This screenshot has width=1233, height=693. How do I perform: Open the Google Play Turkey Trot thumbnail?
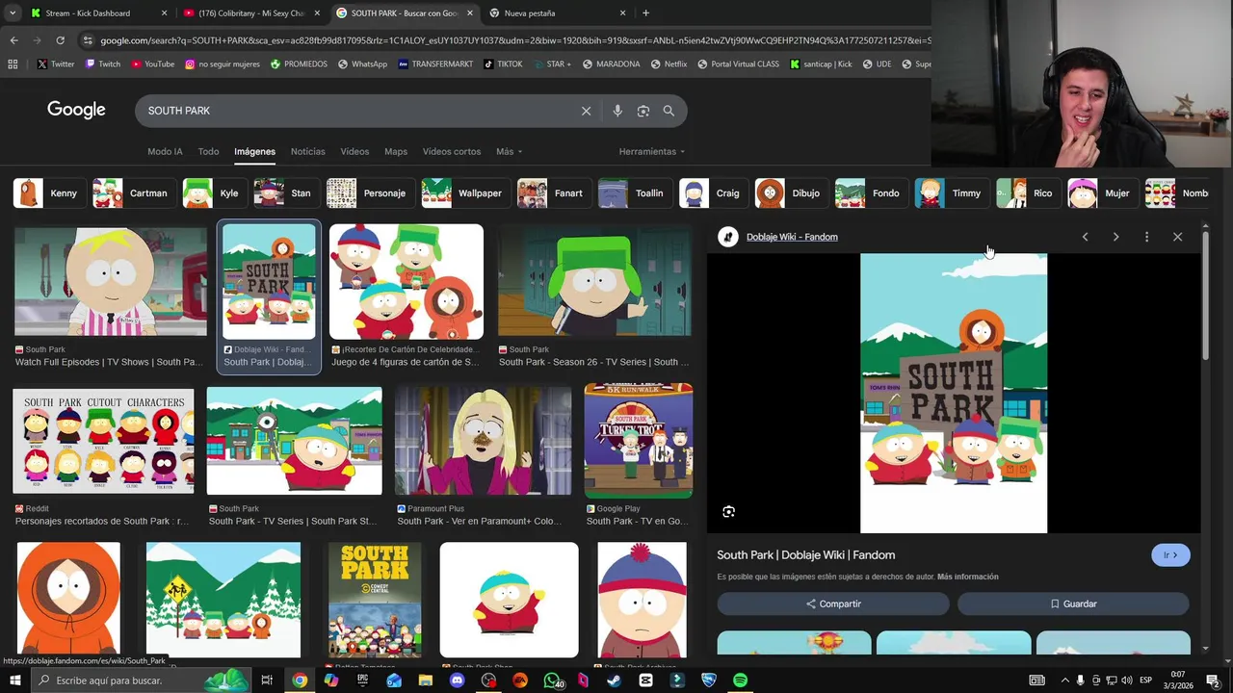639,441
